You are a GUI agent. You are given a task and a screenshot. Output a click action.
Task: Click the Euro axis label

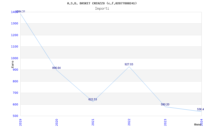point(12,64)
